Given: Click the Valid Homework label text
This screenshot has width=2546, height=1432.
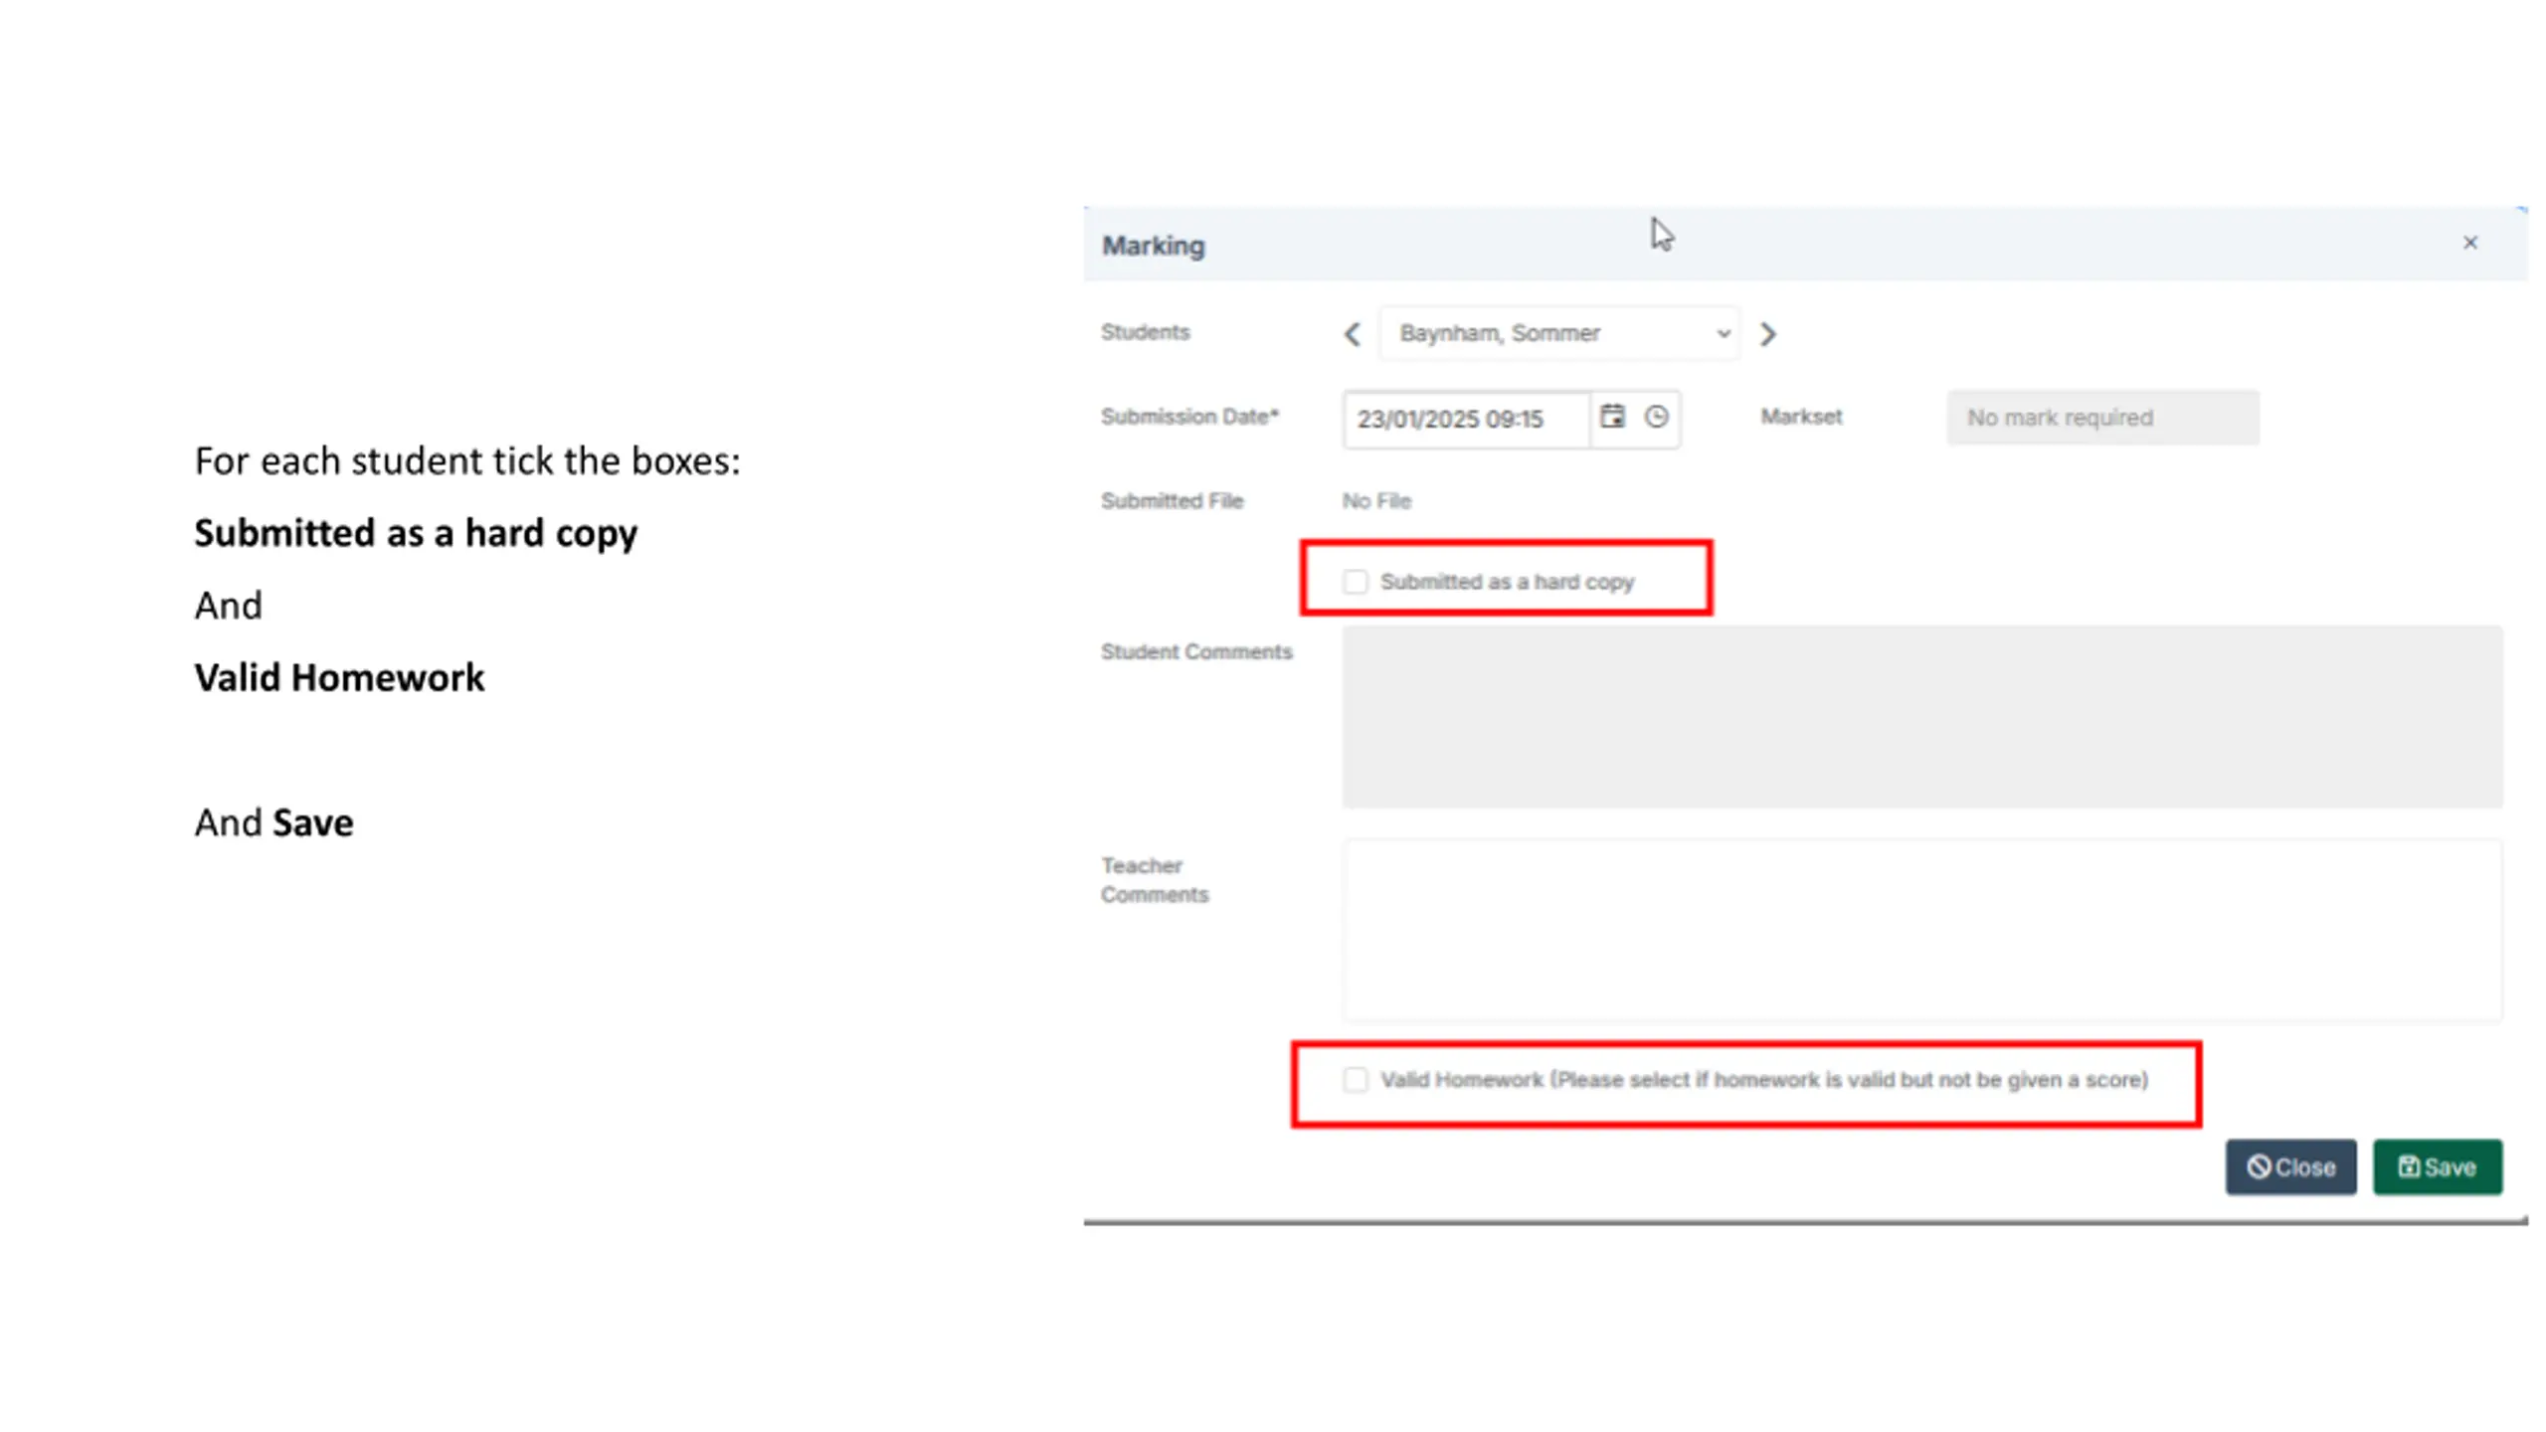Looking at the screenshot, I should coord(1764,1080).
